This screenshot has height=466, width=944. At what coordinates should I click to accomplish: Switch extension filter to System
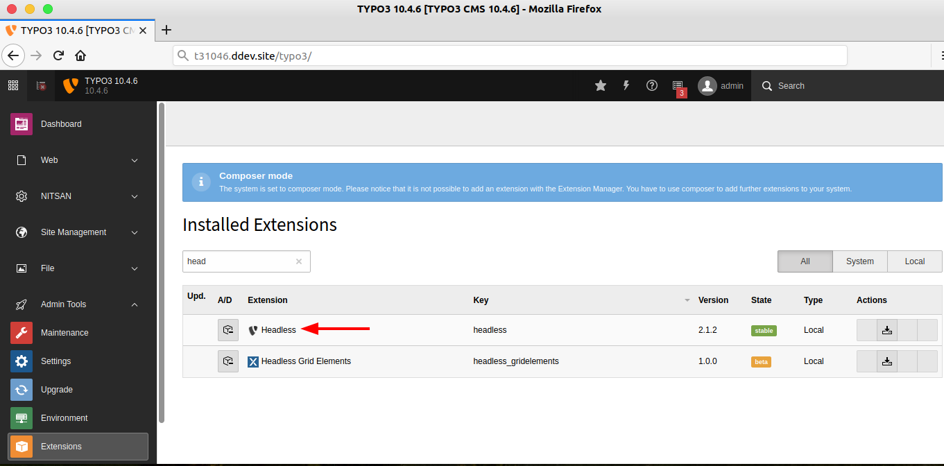click(859, 261)
